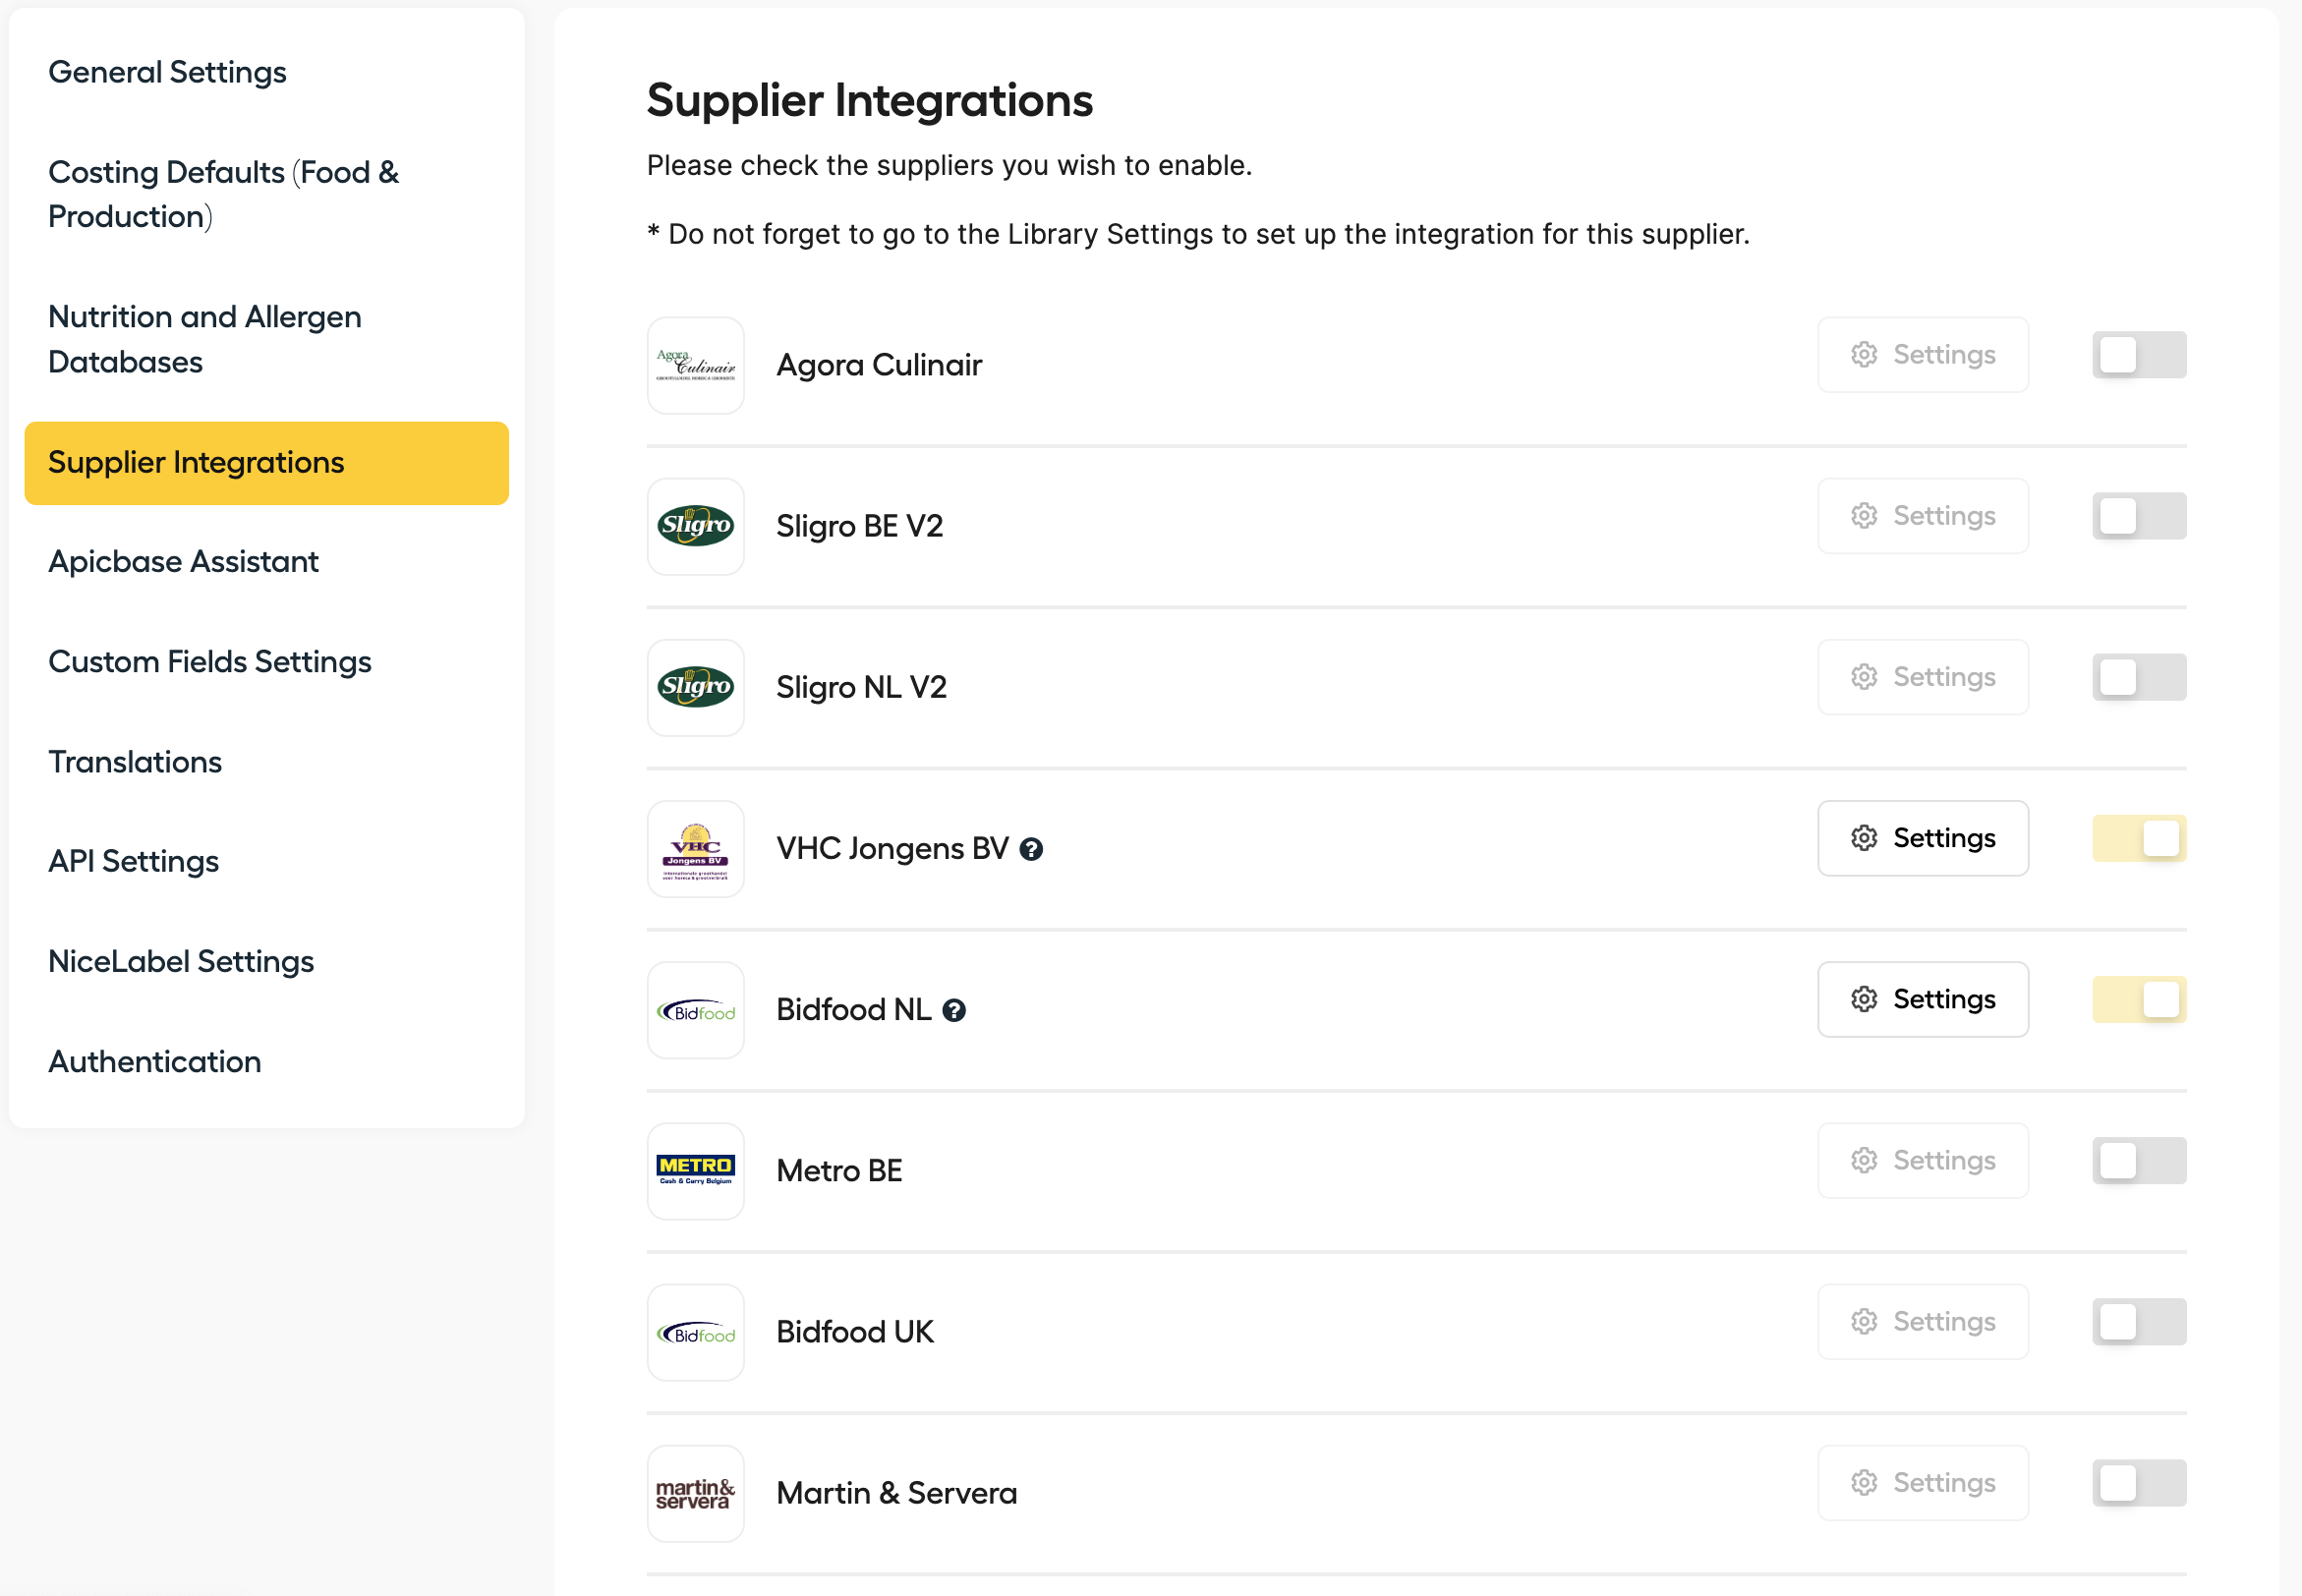Open Costing Defaults (Food & Production)
The height and width of the screenshot is (1596, 2302).
(223, 194)
